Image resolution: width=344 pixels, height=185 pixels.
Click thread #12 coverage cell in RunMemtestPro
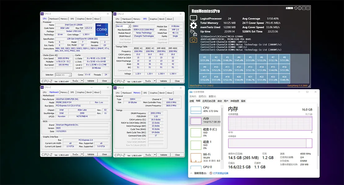239,68
